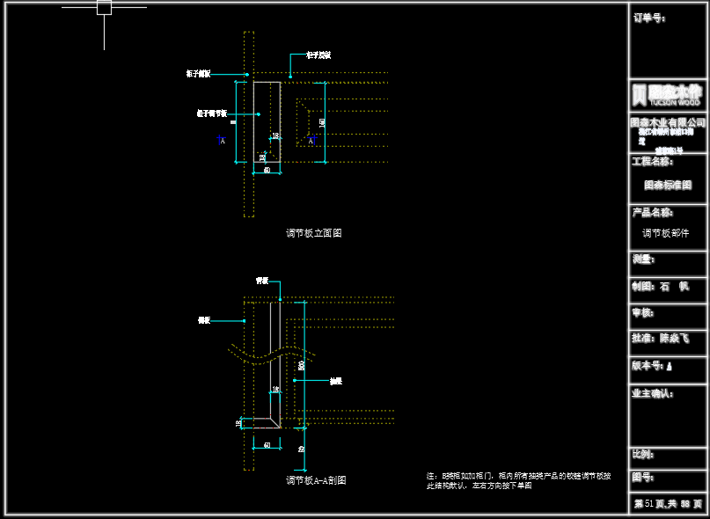This screenshot has height=519, width=710.
Task: Click the 图森木业有限公司 company name text
Action: tap(668, 121)
